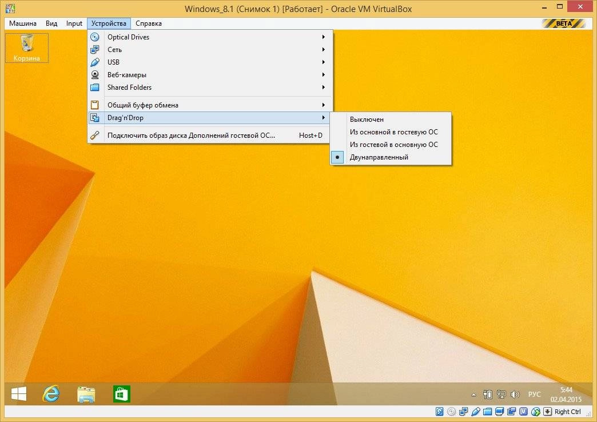
Task: Click the guest clock showing 5:44
Action: tap(566, 395)
